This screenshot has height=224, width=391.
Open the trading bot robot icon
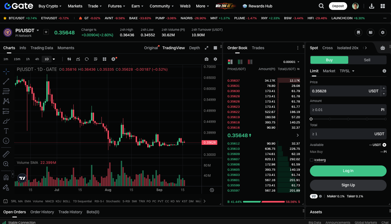(383, 48)
